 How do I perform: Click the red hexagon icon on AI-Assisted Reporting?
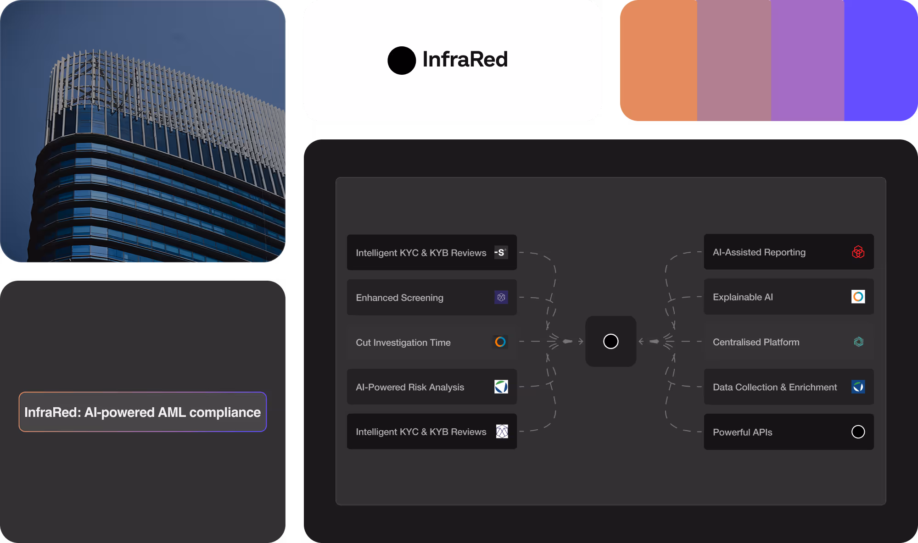click(858, 252)
